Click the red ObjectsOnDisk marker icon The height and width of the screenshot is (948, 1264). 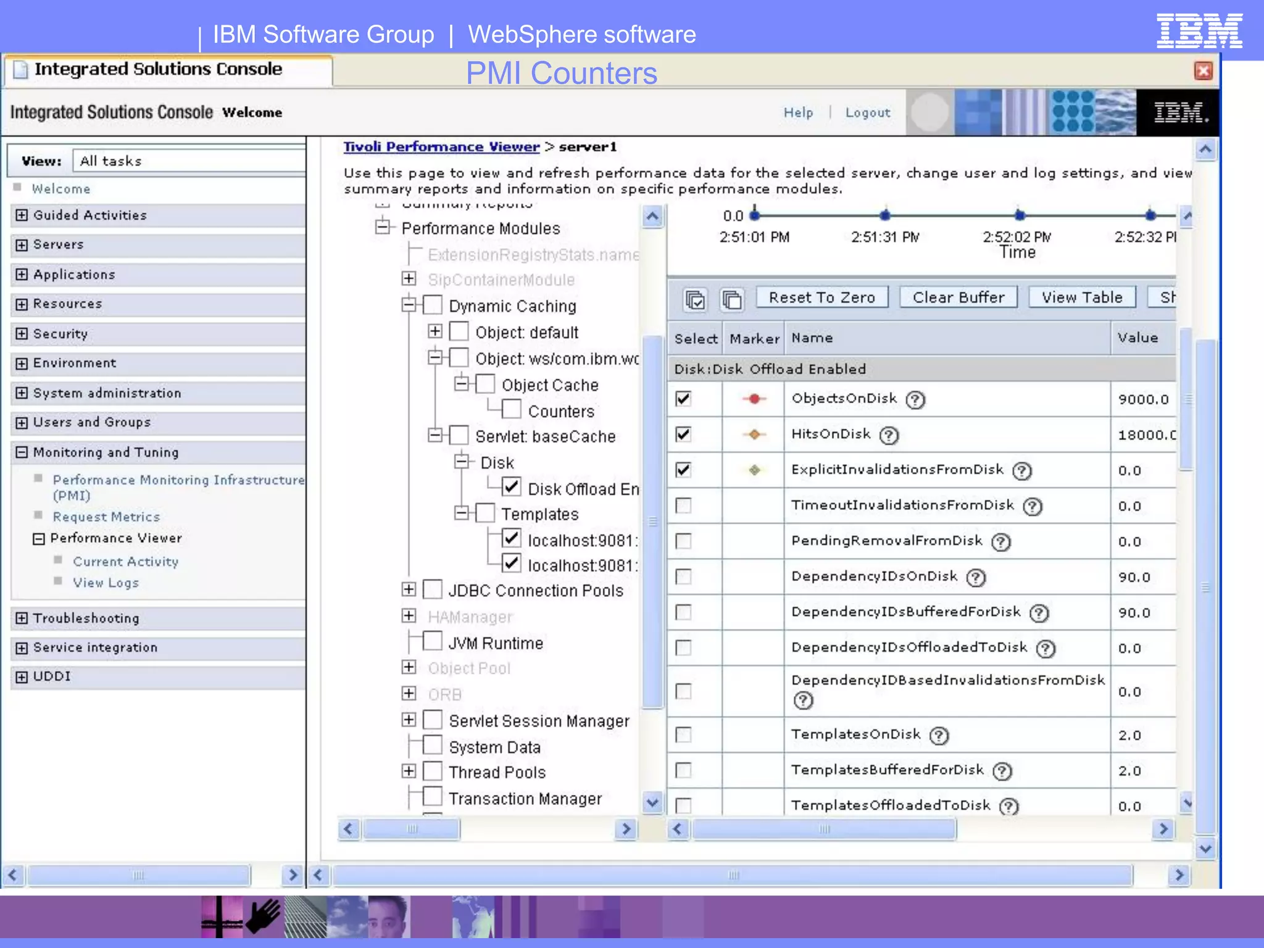tap(754, 399)
